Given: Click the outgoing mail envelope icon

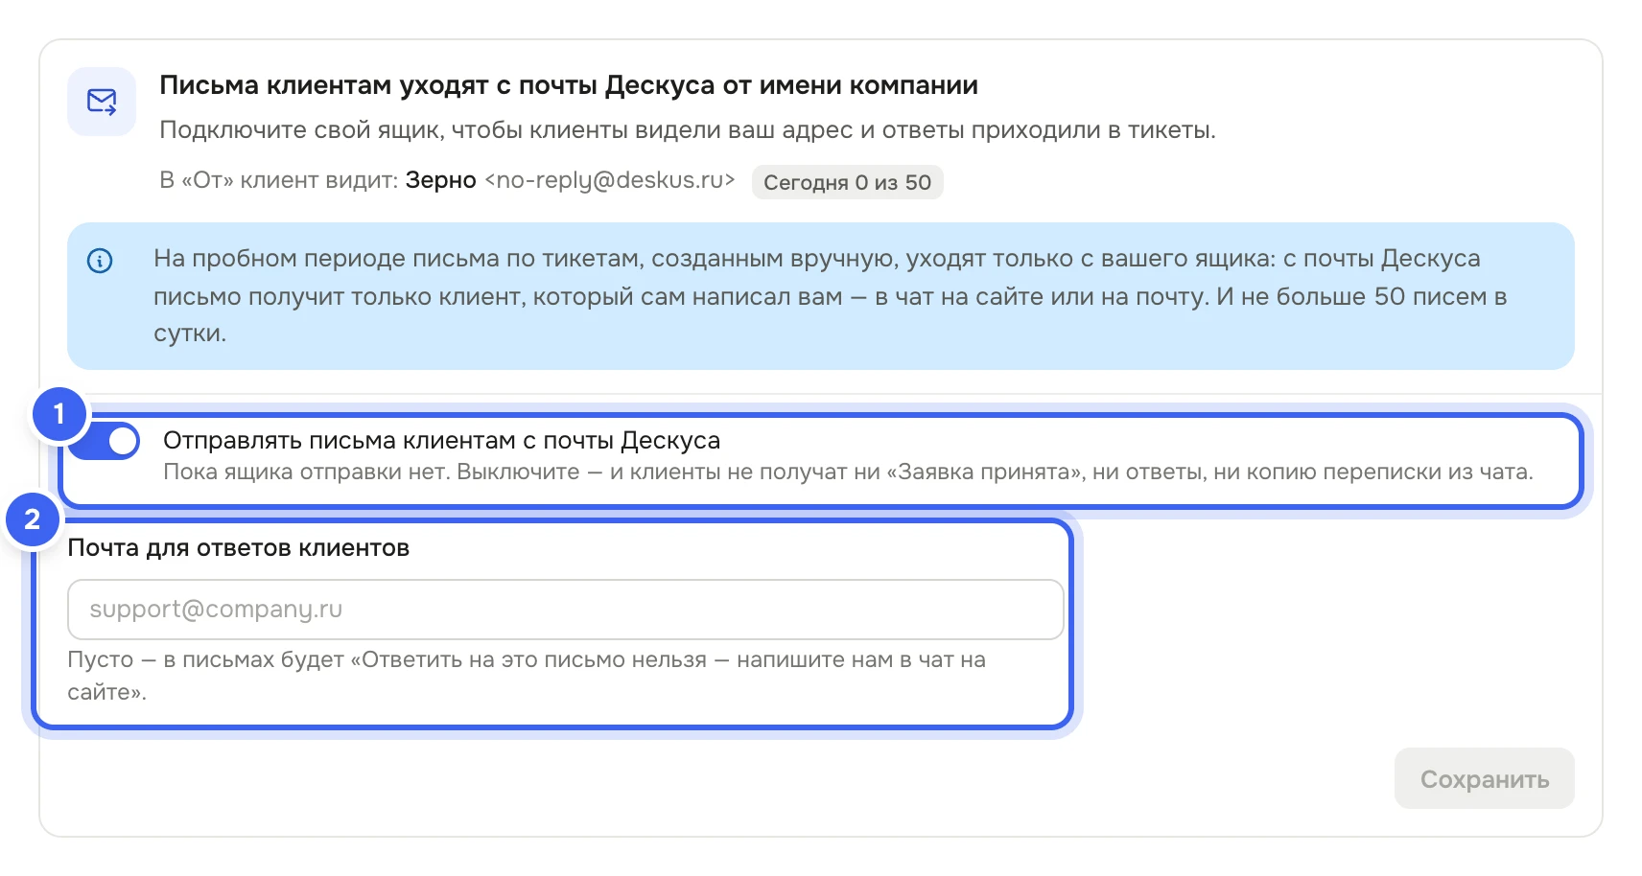Looking at the screenshot, I should (x=102, y=102).
